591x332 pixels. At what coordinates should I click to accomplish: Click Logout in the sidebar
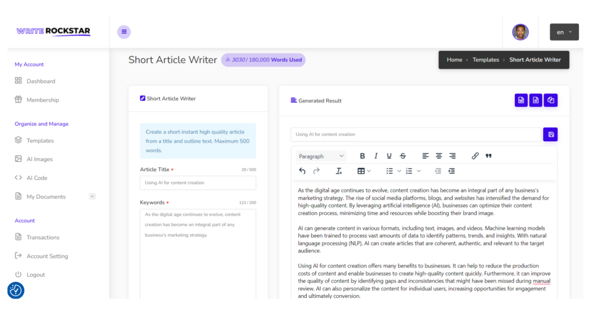point(35,275)
